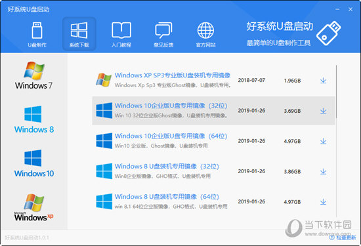Download Windows 10 企业版 64位 image
The width and height of the screenshot is (361, 246).
click(x=323, y=141)
